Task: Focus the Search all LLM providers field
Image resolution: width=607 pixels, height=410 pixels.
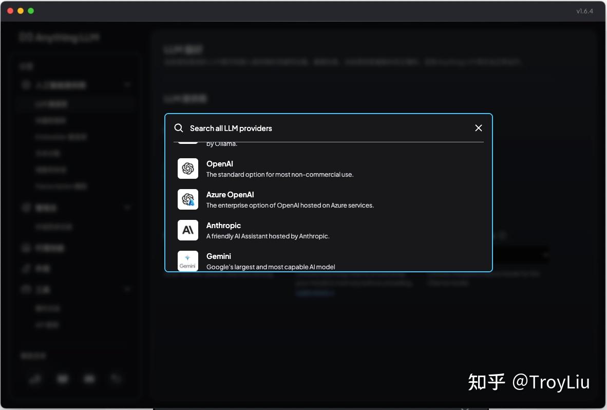Action: [x=329, y=128]
